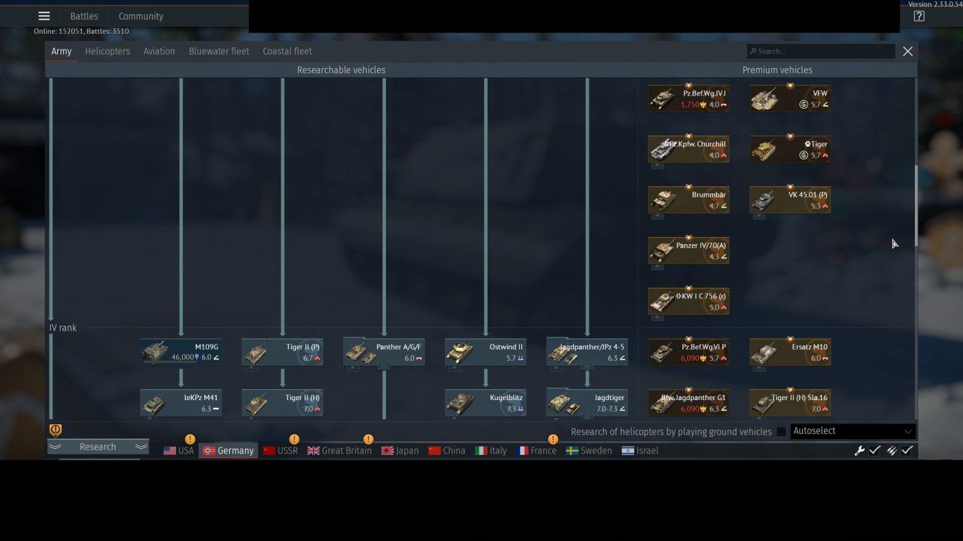Switch to the Great Britain tree
The image size is (963, 541).
pos(339,451)
